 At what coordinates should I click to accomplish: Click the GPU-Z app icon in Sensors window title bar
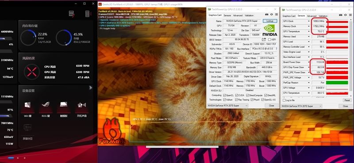point(283,10)
